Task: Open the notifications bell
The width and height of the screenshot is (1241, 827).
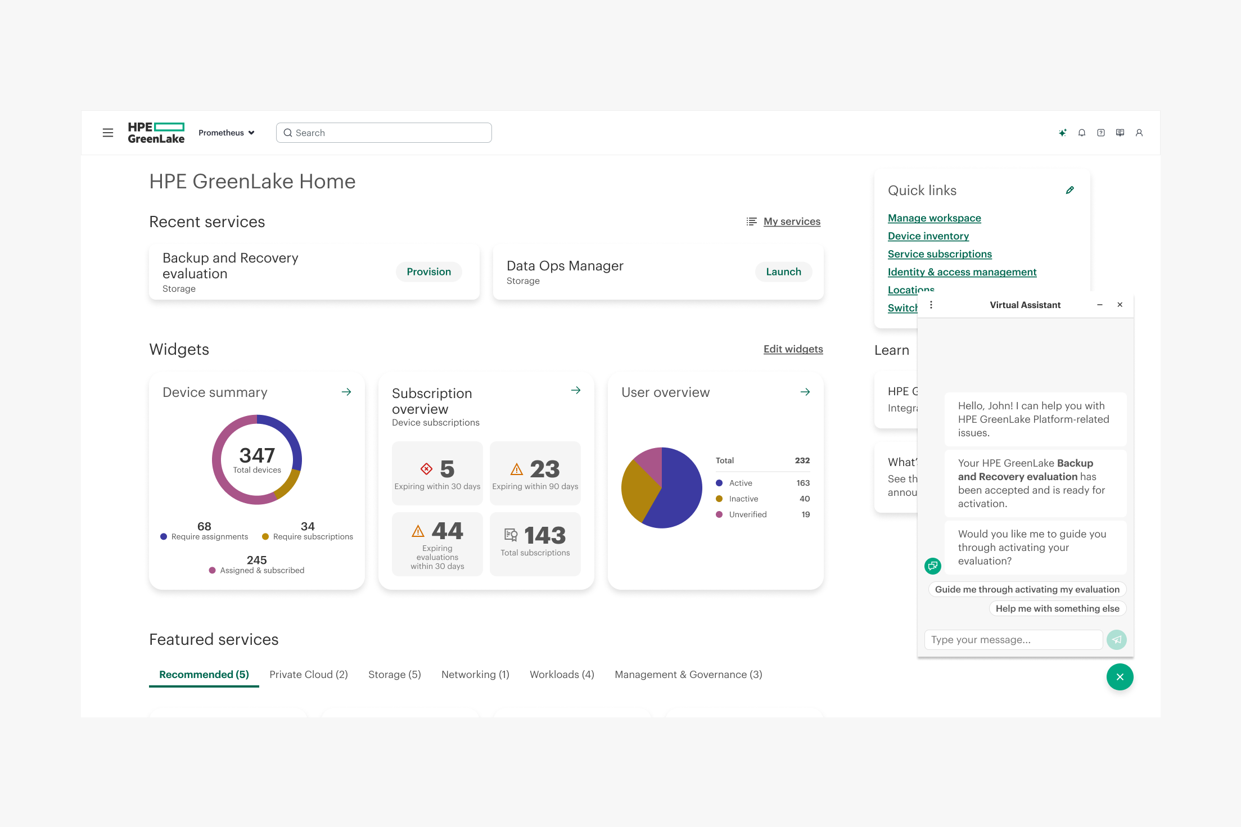Action: tap(1082, 133)
